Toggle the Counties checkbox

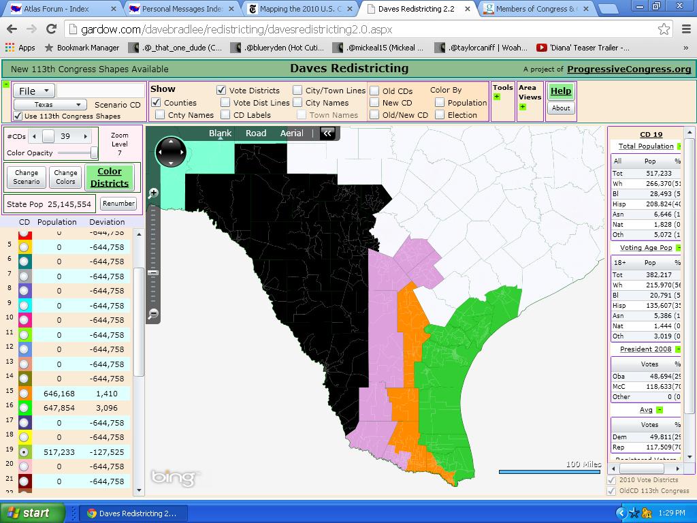click(x=156, y=102)
